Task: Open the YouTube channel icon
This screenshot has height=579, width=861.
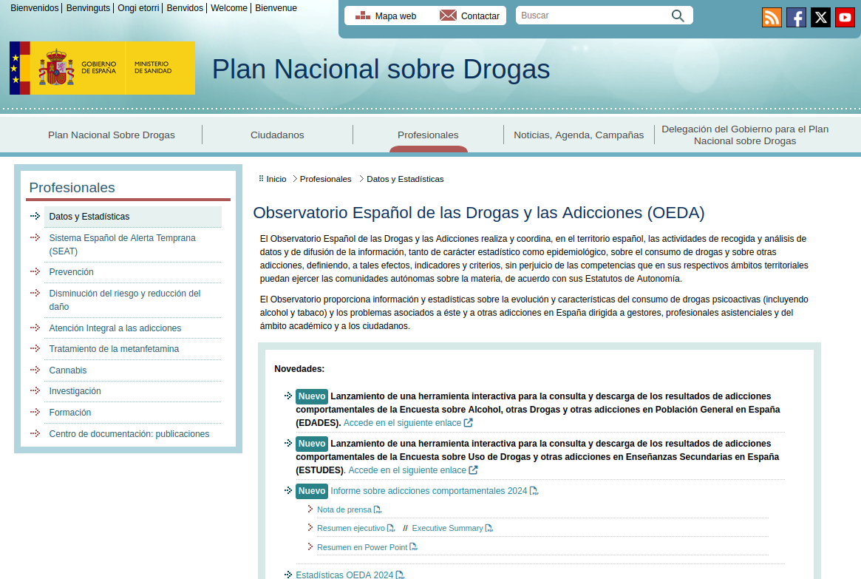Action: [845, 18]
